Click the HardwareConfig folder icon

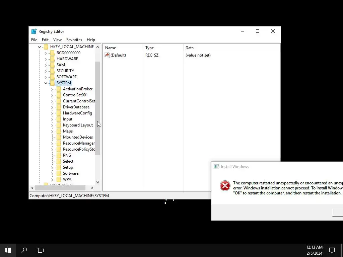[59, 113]
